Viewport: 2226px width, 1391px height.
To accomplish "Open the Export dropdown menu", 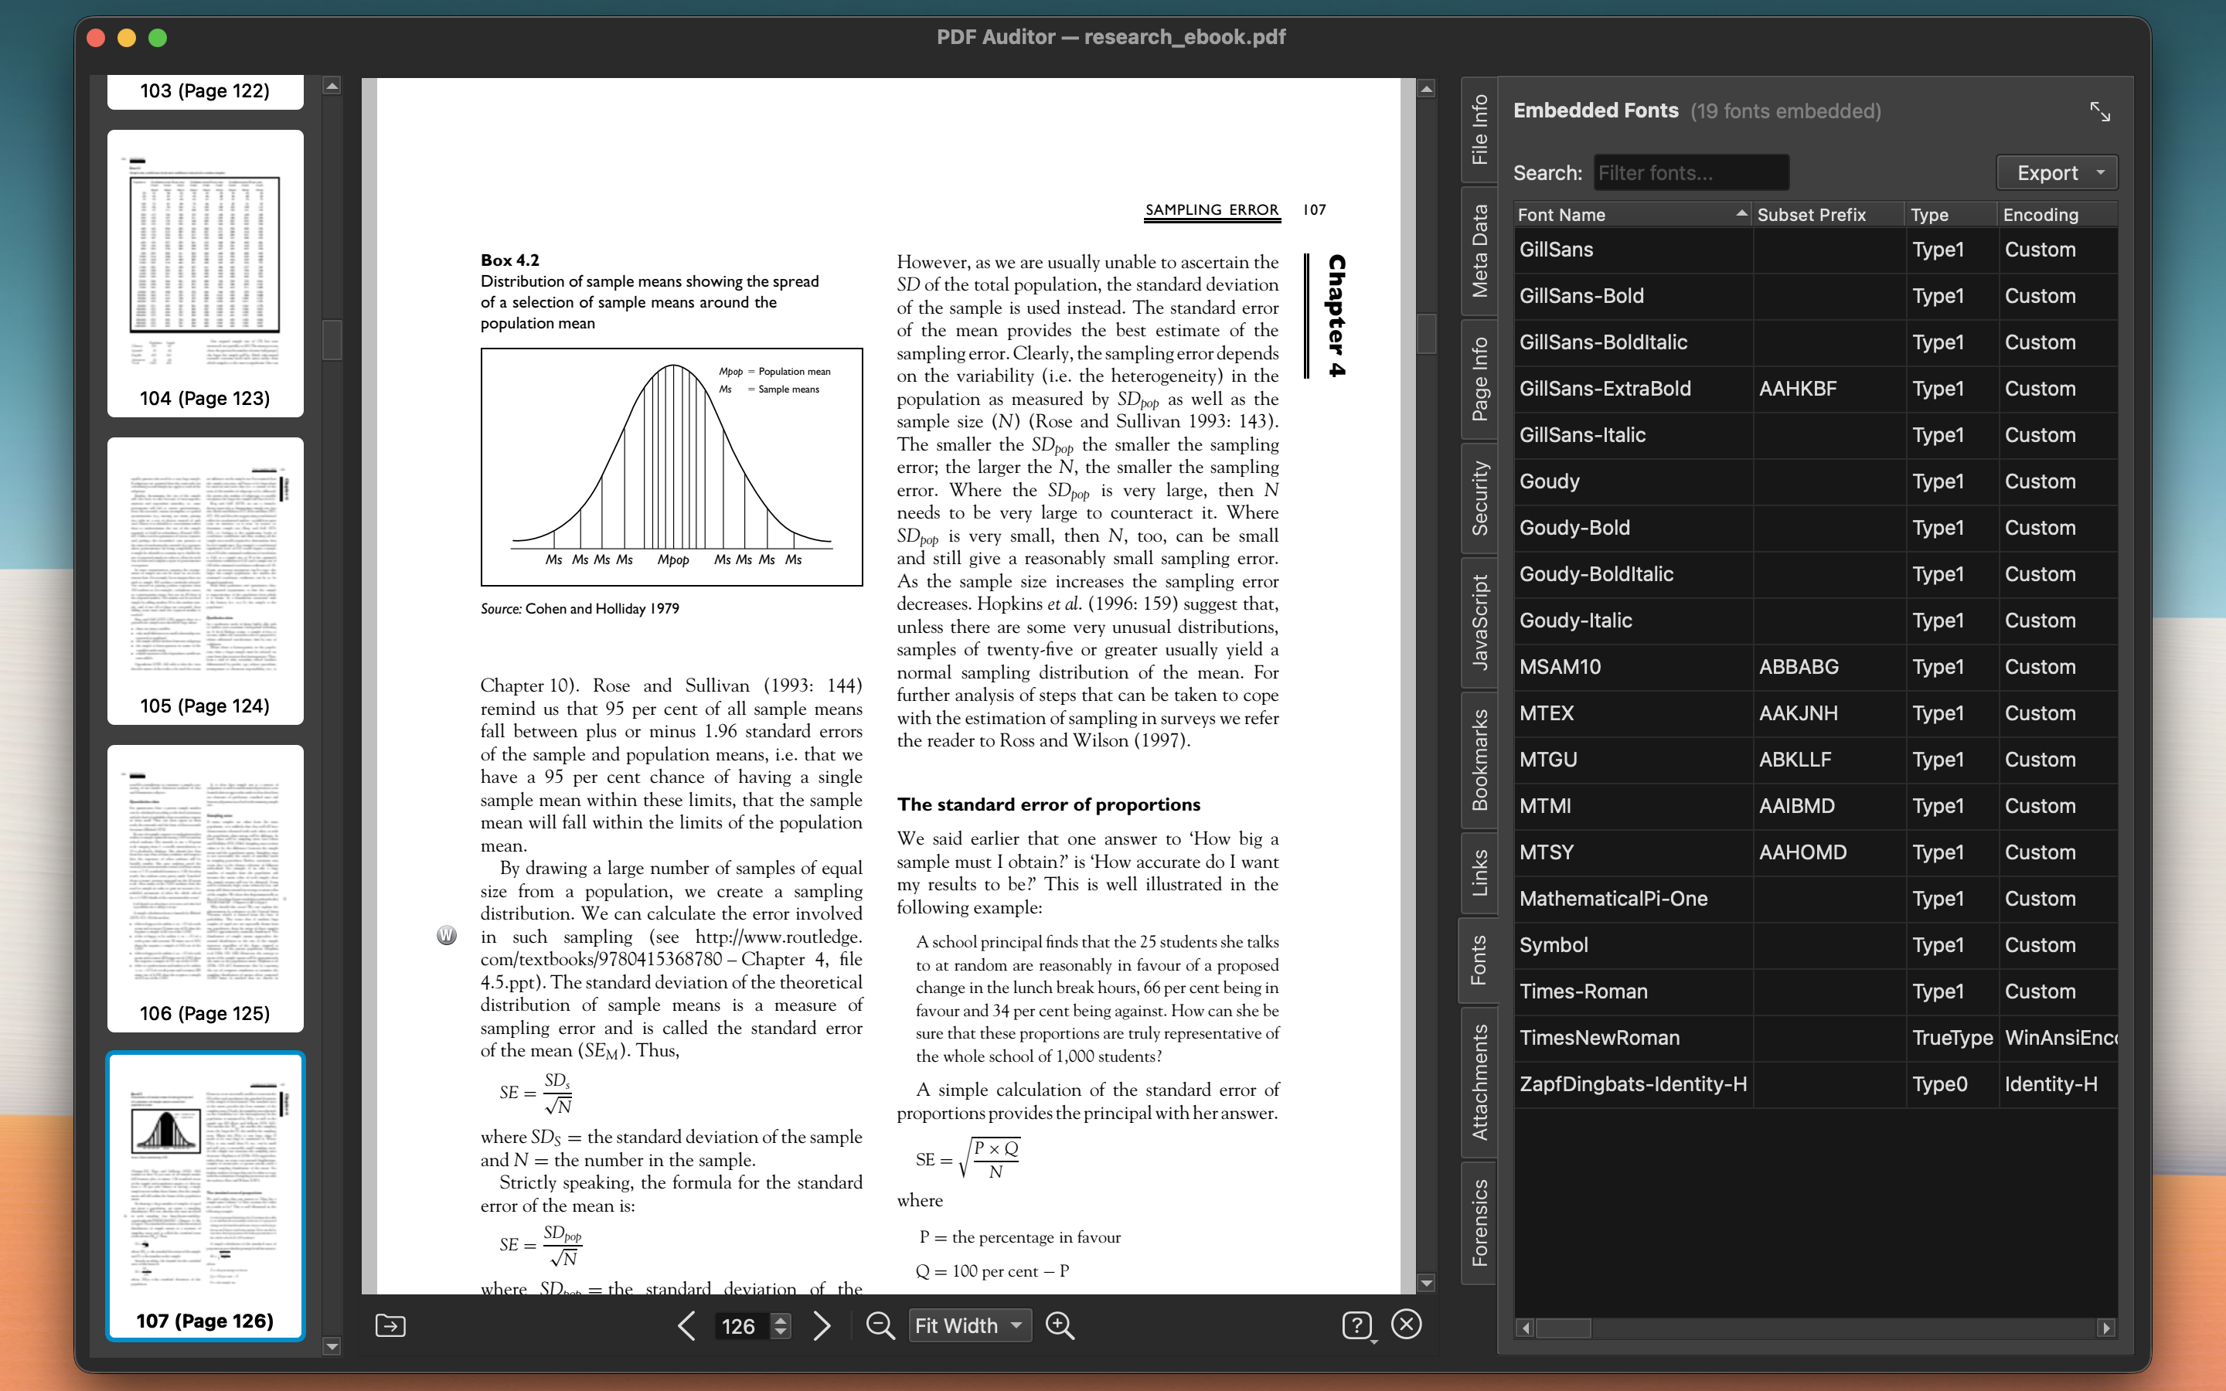I will pos(2100,172).
